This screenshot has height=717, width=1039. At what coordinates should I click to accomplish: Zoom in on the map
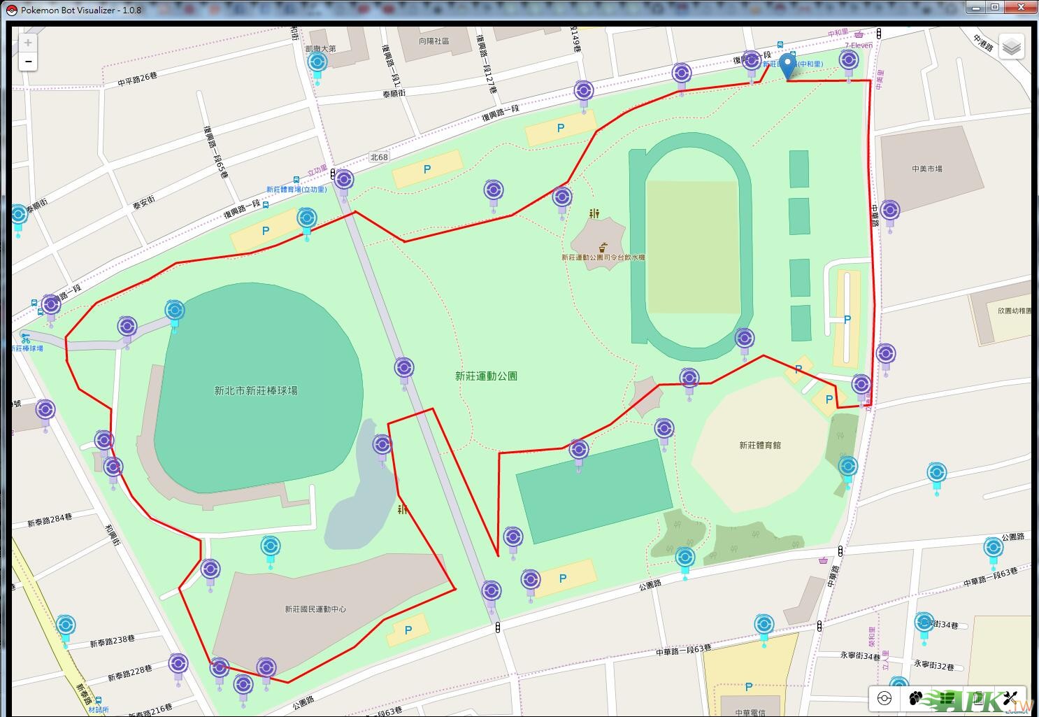tap(28, 43)
